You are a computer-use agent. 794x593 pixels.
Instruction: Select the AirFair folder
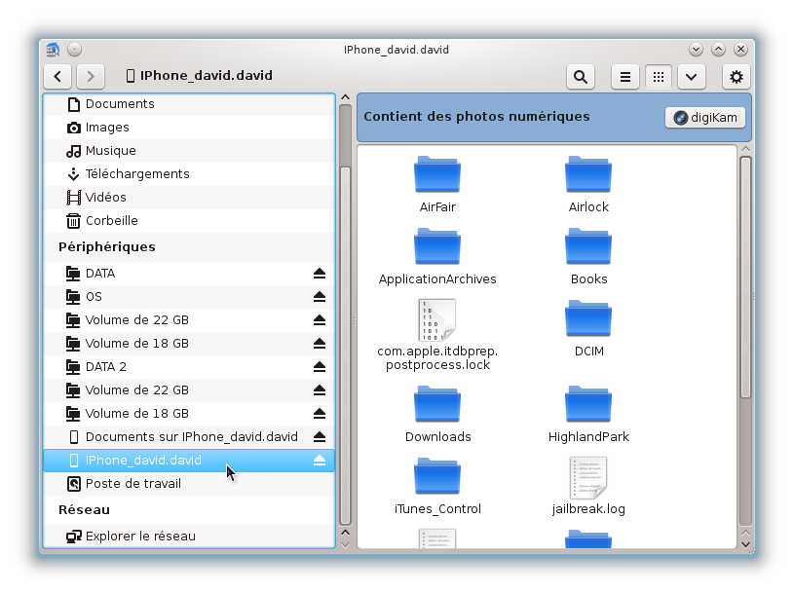pos(437,185)
